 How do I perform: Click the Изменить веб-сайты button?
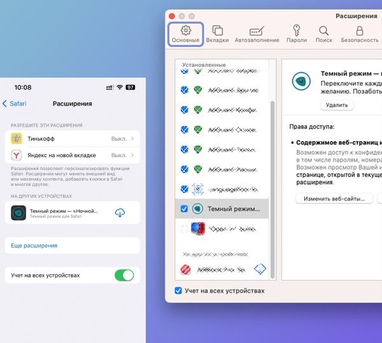coord(334,199)
